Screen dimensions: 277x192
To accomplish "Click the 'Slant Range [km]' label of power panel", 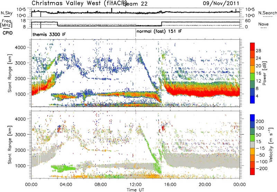I will 10,73.
